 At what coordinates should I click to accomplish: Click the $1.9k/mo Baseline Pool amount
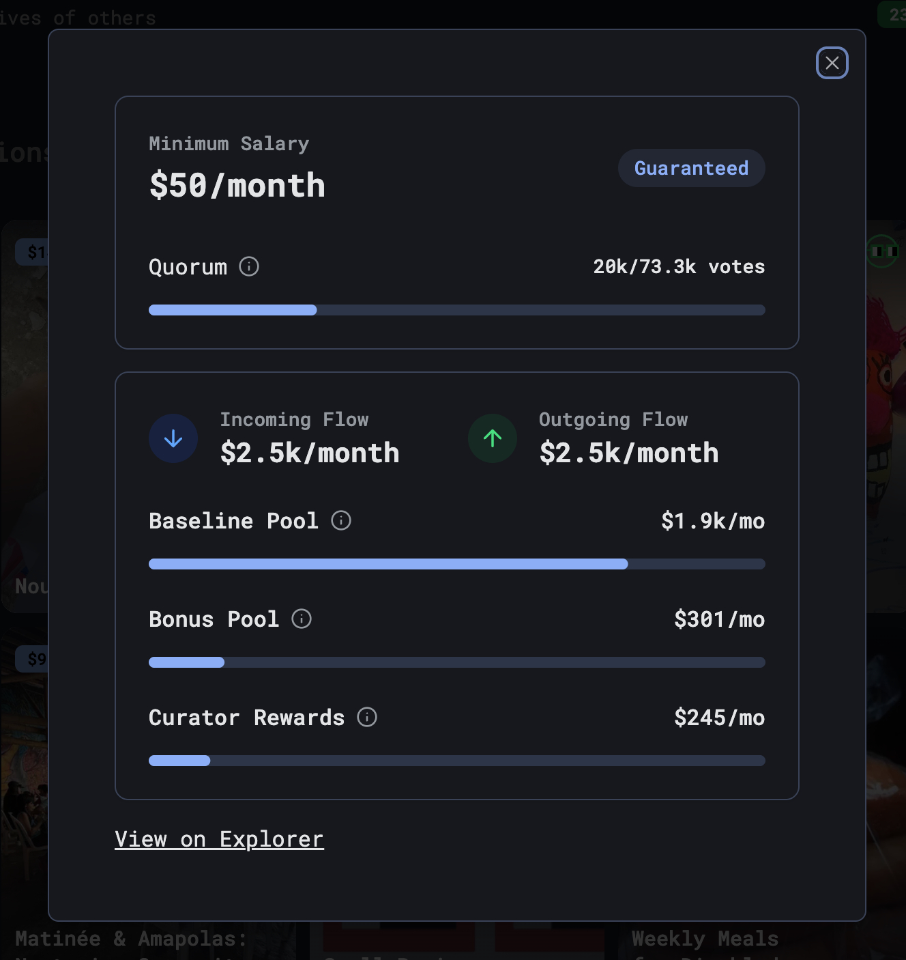click(x=713, y=521)
